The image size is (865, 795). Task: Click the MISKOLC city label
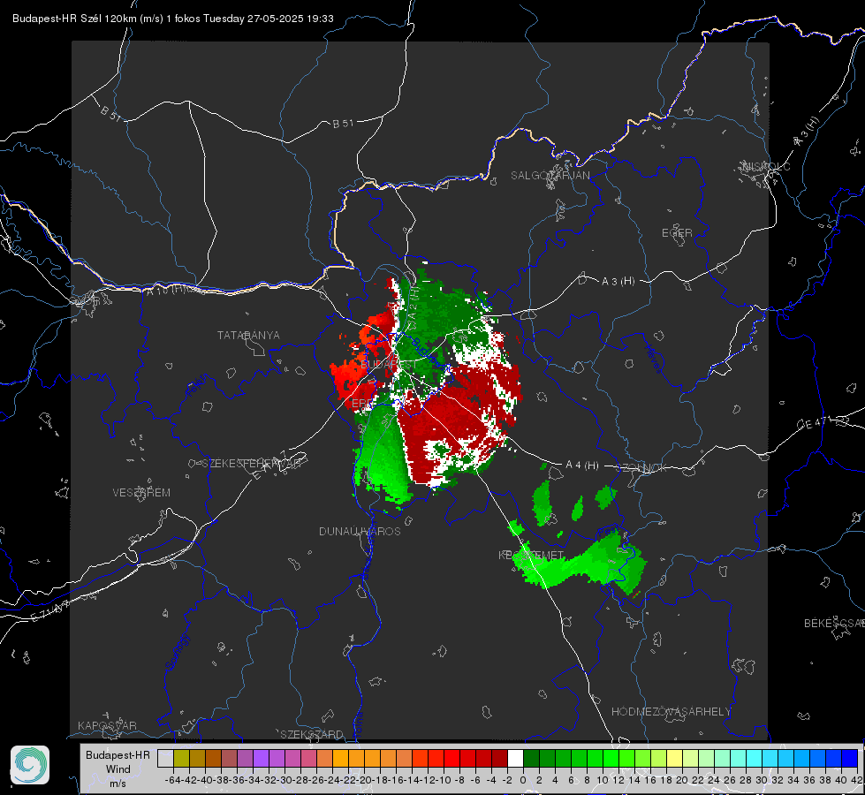[x=766, y=166]
